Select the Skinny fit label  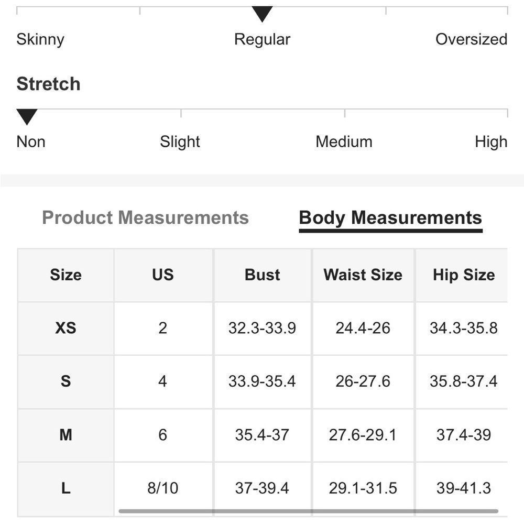[x=40, y=39]
